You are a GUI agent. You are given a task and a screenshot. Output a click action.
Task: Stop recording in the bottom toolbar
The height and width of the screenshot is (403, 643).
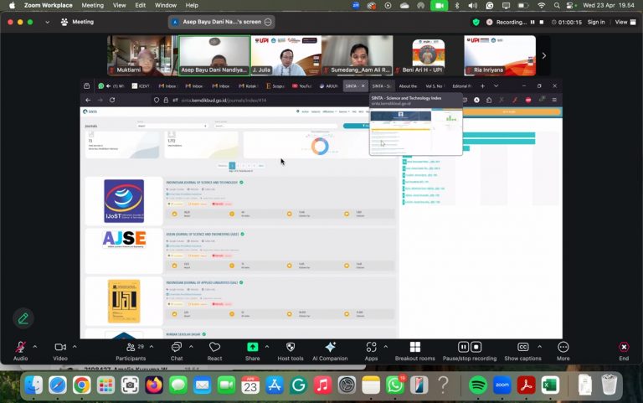[476, 347]
